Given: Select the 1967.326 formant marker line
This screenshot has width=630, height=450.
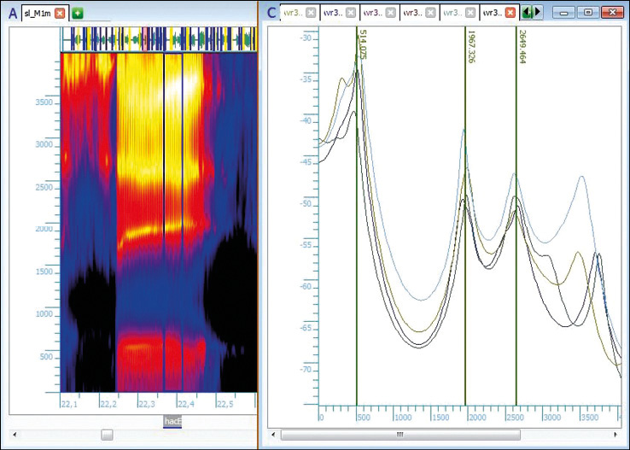Looking at the screenshot, I should click(x=465, y=213).
